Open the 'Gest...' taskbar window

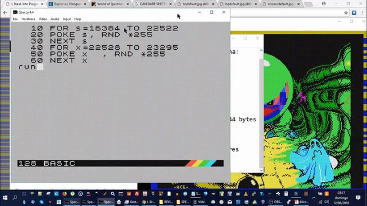132,202
